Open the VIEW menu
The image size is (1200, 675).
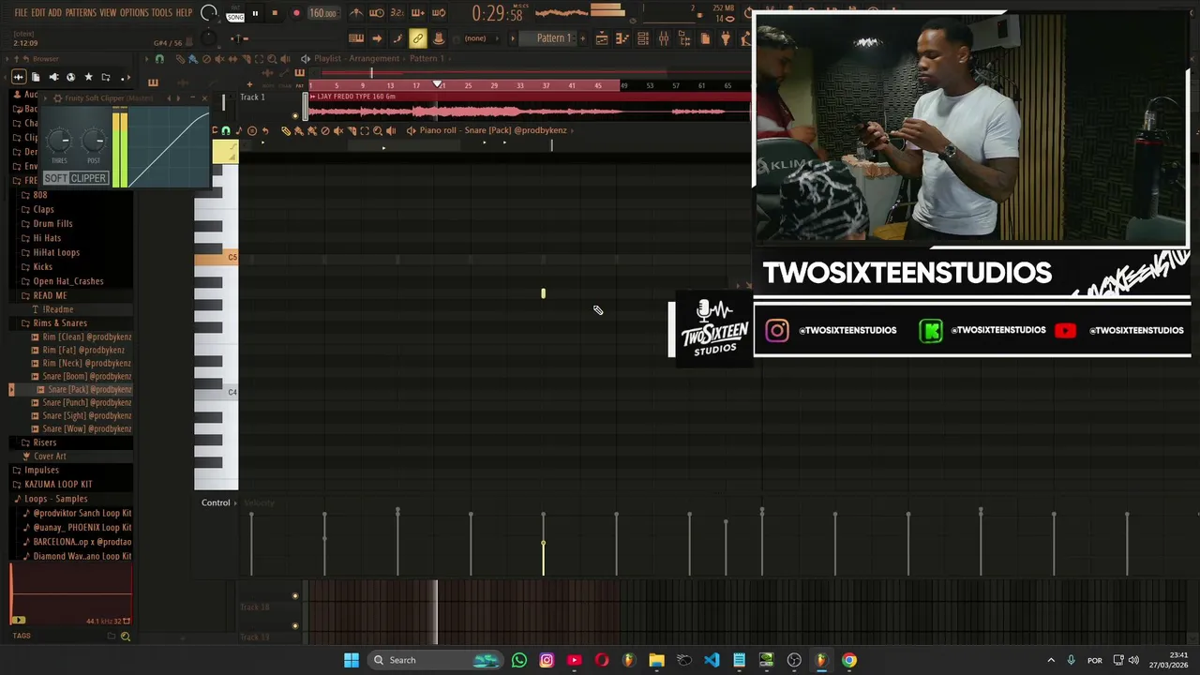click(108, 13)
